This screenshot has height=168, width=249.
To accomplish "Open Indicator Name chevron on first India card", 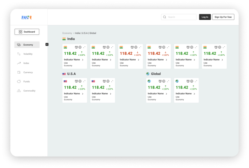I will point(83,60).
